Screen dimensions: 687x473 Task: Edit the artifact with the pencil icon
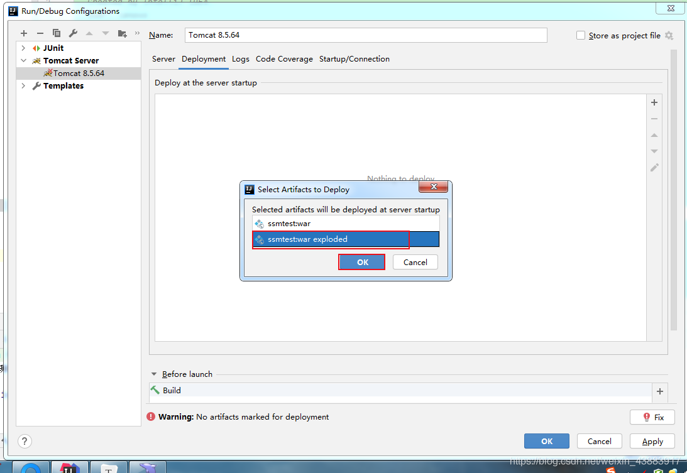pyautogui.click(x=654, y=168)
